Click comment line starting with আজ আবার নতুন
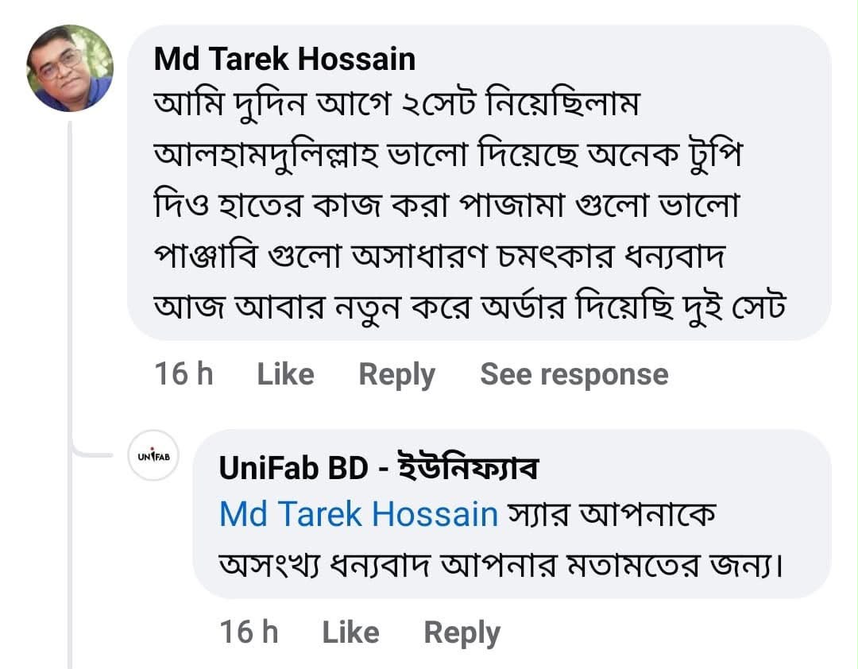Image resolution: width=858 pixels, height=669 pixels. (x=470, y=307)
